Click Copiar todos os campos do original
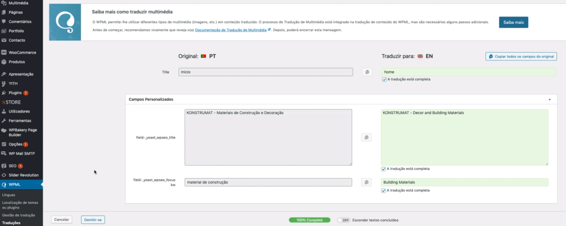This screenshot has height=226, width=566. [521, 56]
